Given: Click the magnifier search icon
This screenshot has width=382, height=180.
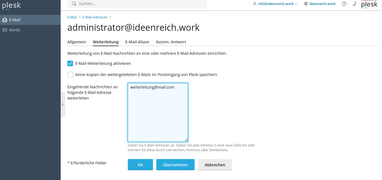Looking at the screenshot, I should tap(74, 4).
